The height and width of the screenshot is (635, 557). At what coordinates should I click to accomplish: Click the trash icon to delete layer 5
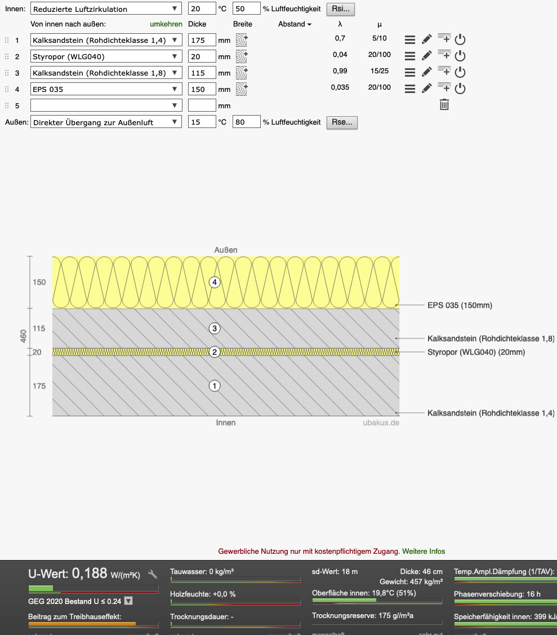[x=444, y=104]
